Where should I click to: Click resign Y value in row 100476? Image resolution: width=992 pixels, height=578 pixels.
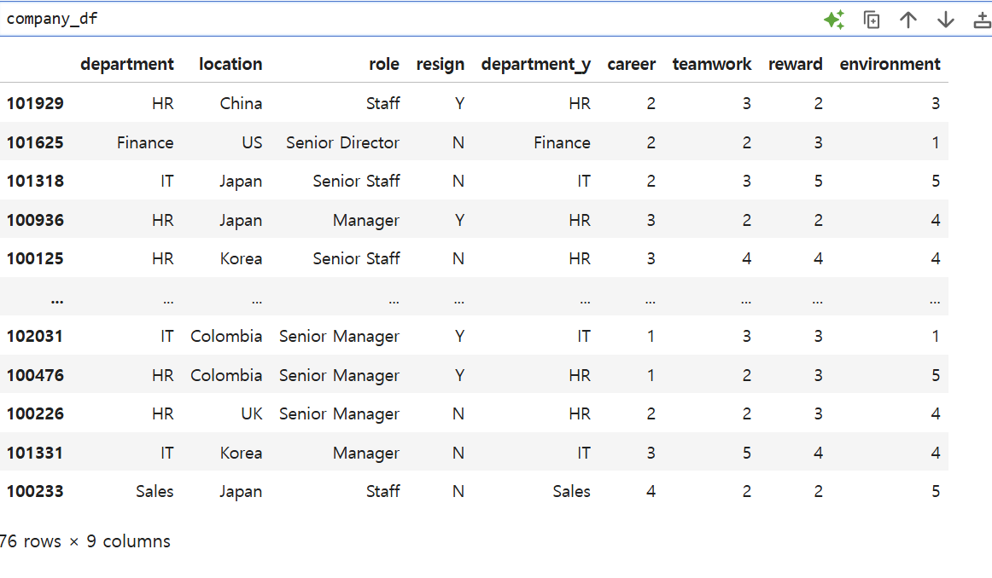click(459, 376)
